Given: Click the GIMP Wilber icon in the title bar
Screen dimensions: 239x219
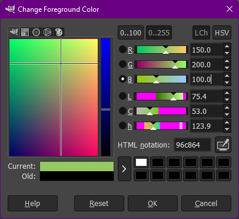Looking at the screenshot, I should tap(10, 9).
